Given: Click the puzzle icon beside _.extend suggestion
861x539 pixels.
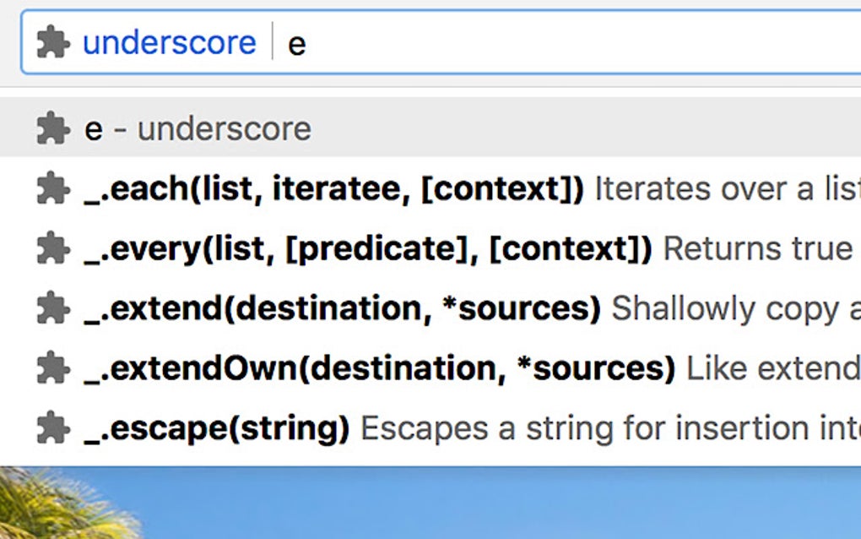Looking at the screenshot, I should tap(53, 308).
